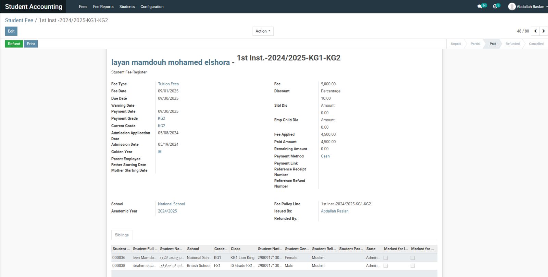Expand the Abdallah Raslan user menu

(530, 7)
